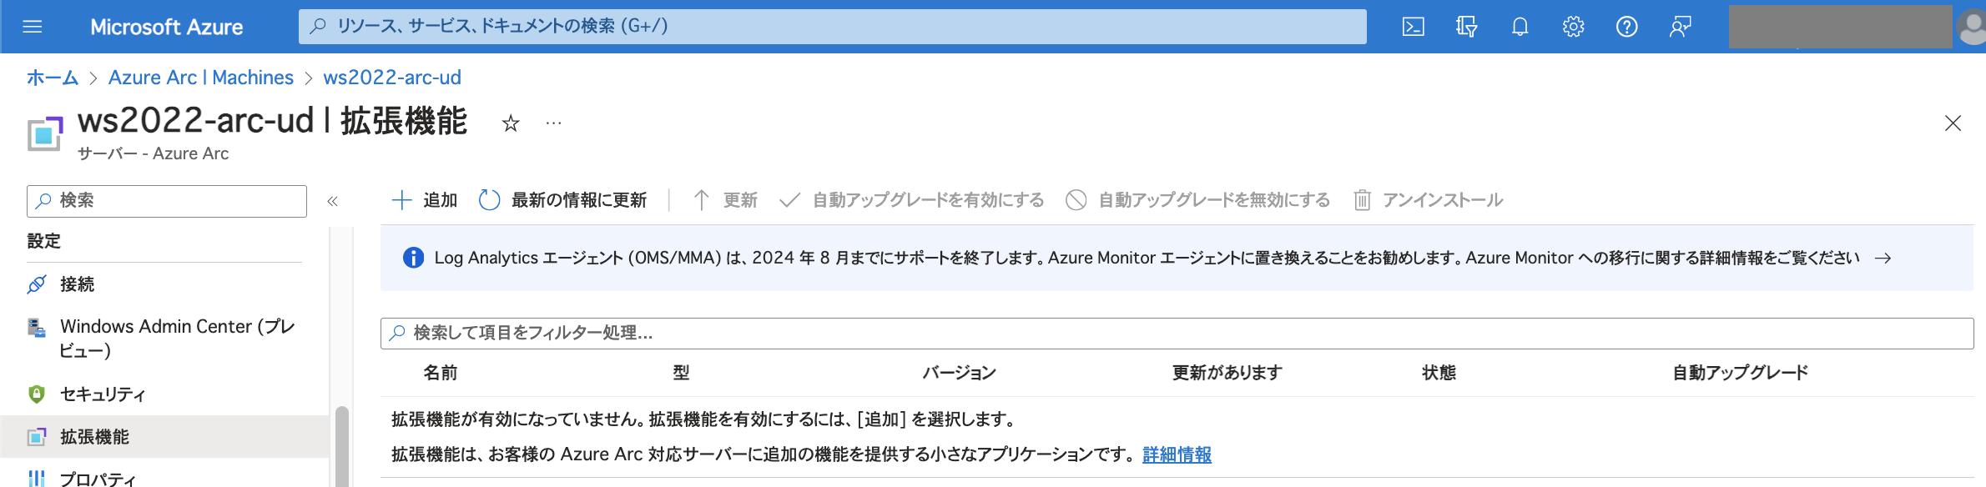
Task: Click the 接続 plug icon
Action: 37,284
